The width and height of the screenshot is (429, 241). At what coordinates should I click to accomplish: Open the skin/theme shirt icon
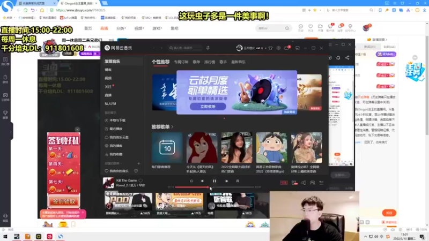(x=271, y=48)
